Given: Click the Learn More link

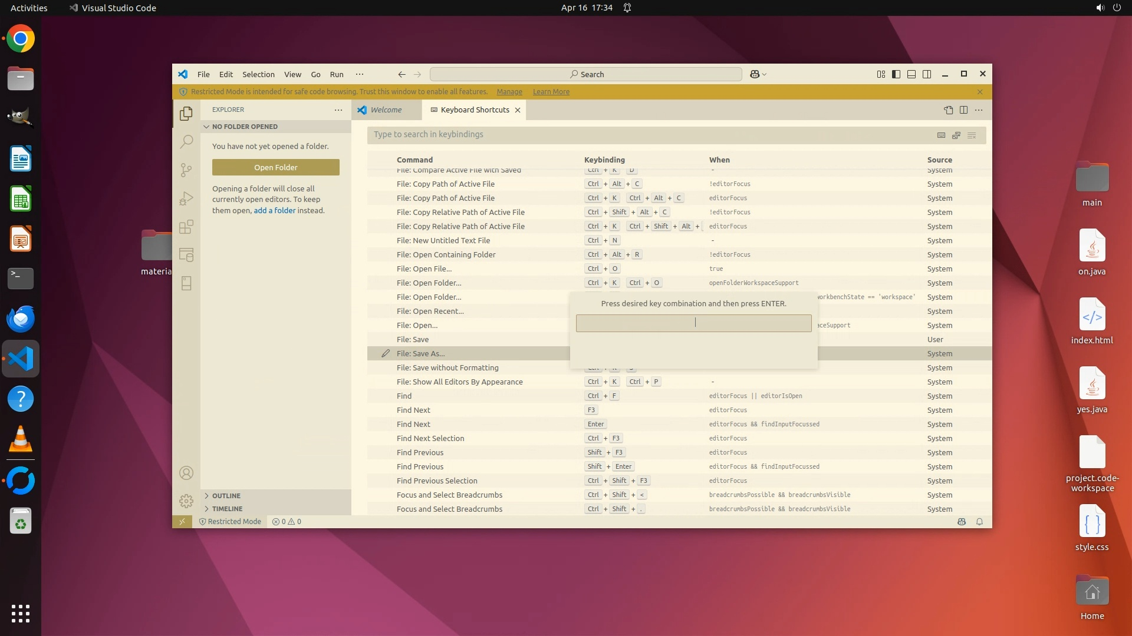Looking at the screenshot, I should [551, 92].
